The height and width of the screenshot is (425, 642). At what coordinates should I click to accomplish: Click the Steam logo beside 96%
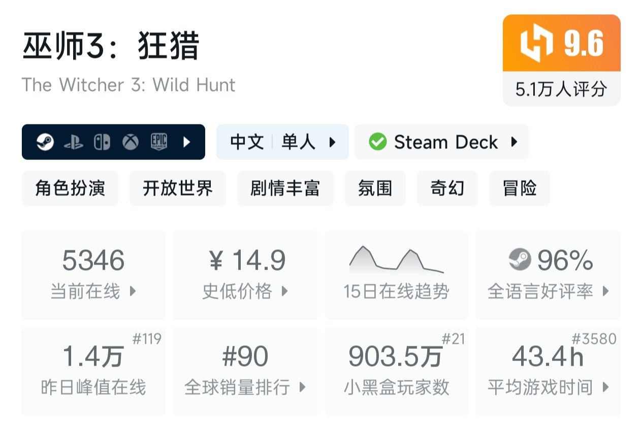520,260
